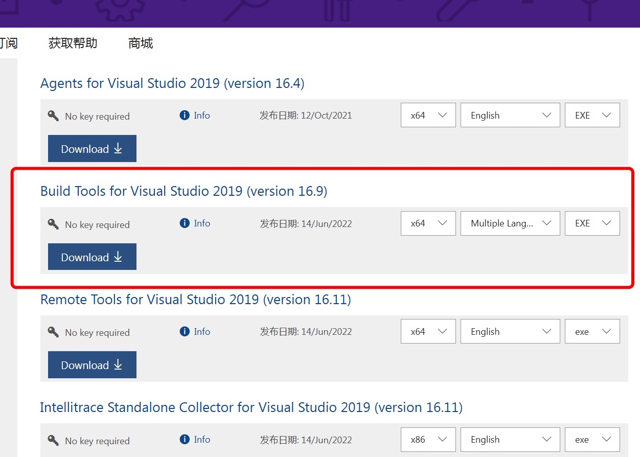
Task: Open Info link for Remote Tools
Action: point(202,332)
